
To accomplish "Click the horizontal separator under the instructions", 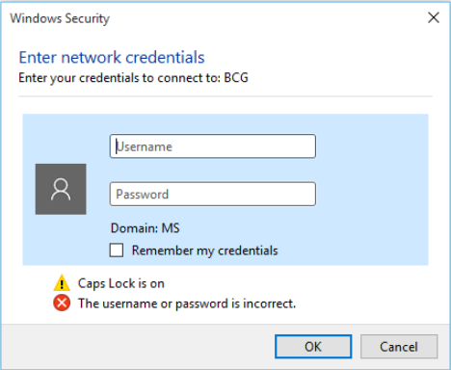I will (225, 96).
